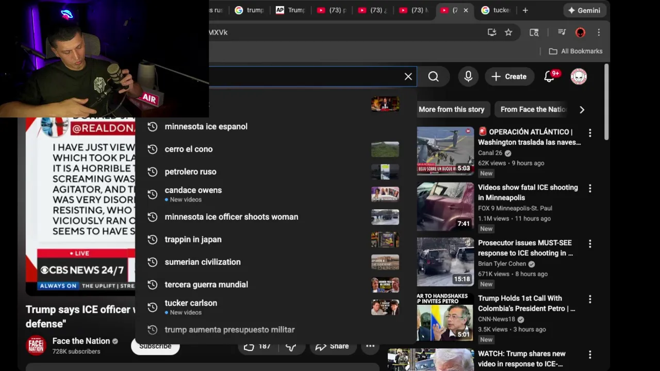Bookmark this page with the star icon
Viewport: 660px width, 371px height.
point(508,32)
